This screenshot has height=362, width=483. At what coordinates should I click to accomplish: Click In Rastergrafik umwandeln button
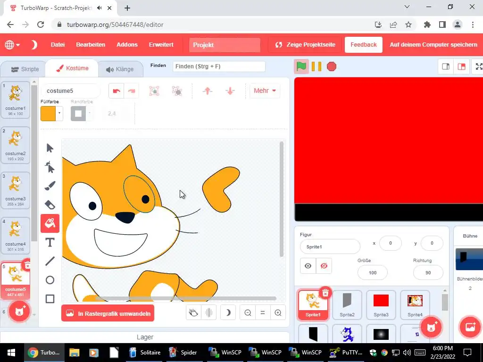coord(108,313)
